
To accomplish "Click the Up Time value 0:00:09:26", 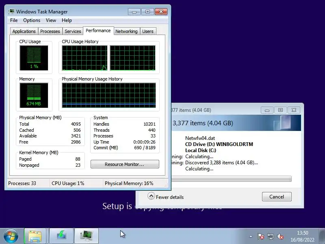I will 144,142.
